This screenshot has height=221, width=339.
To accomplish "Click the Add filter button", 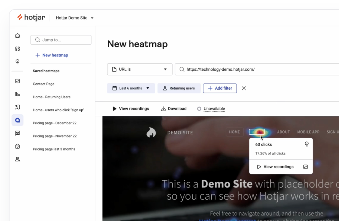I will [x=220, y=88].
